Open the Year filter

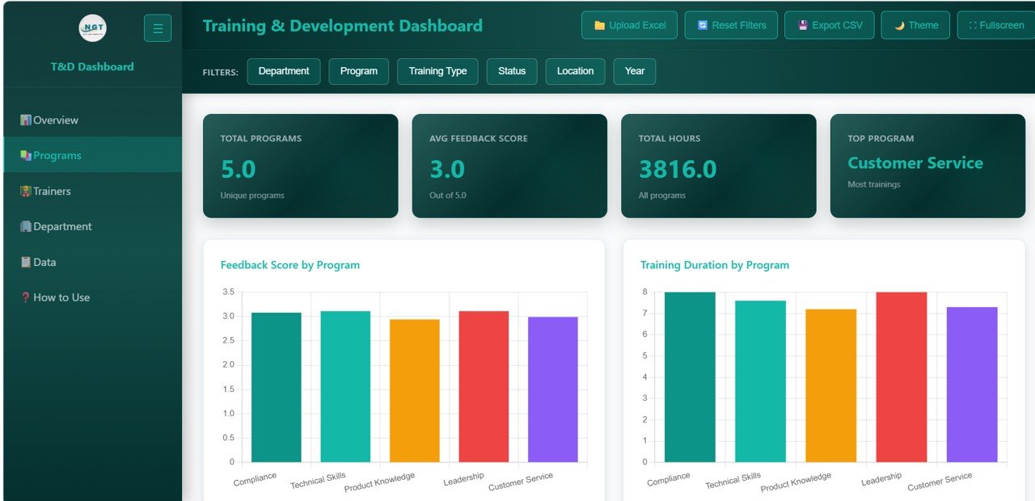tap(634, 71)
